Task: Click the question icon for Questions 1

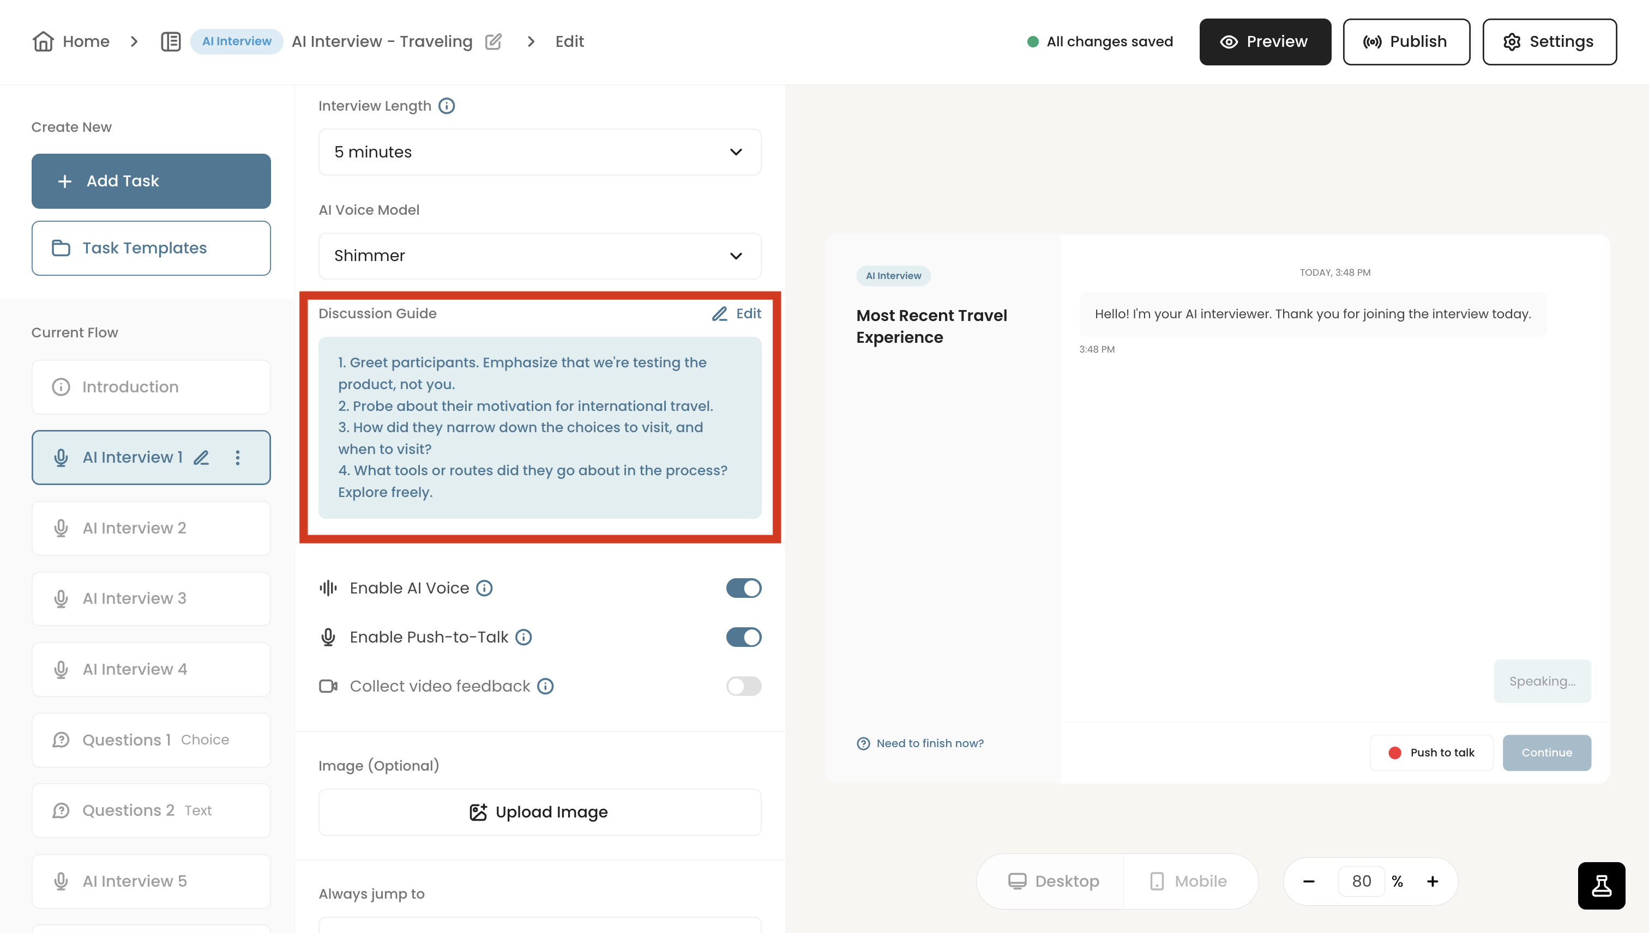Action: click(61, 740)
